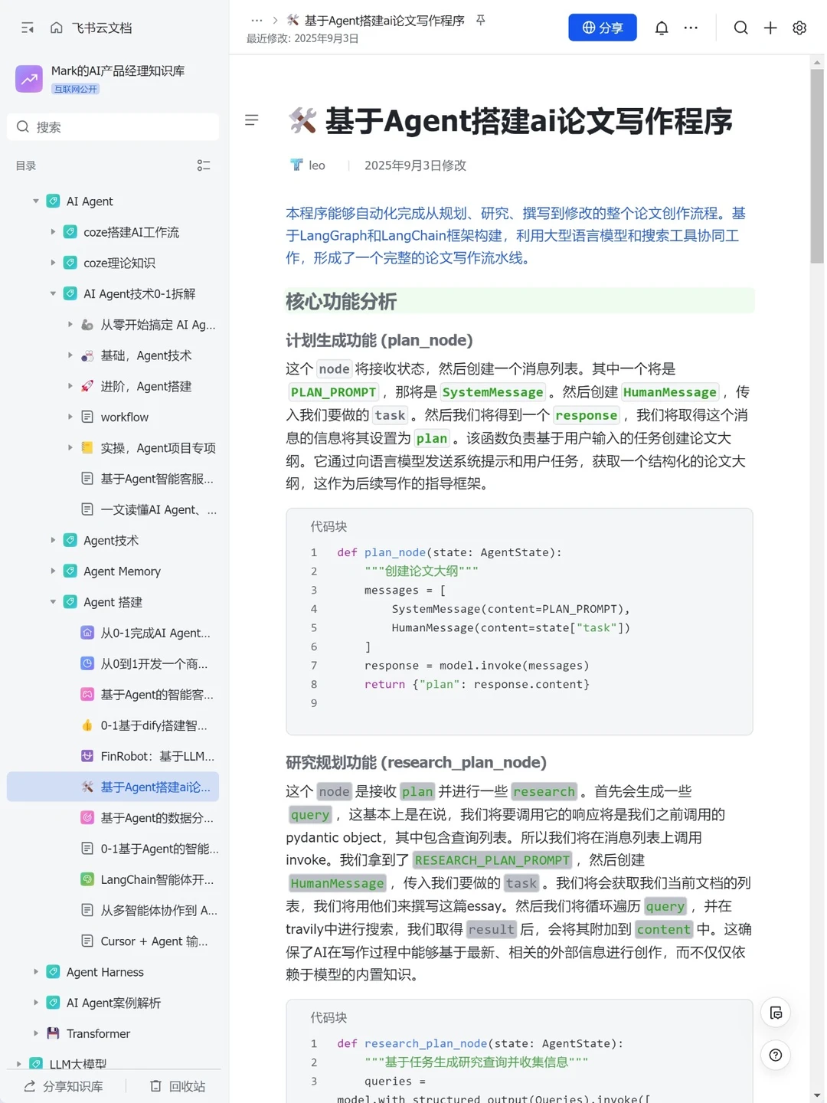This screenshot has width=827, height=1103.
Task: Expand 进阶，Agent搭建 node
Action: pyautogui.click(x=70, y=386)
